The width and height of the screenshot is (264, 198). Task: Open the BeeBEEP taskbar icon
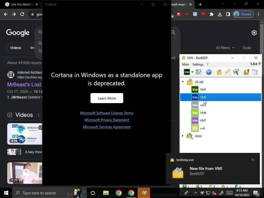[x=144, y=193]
